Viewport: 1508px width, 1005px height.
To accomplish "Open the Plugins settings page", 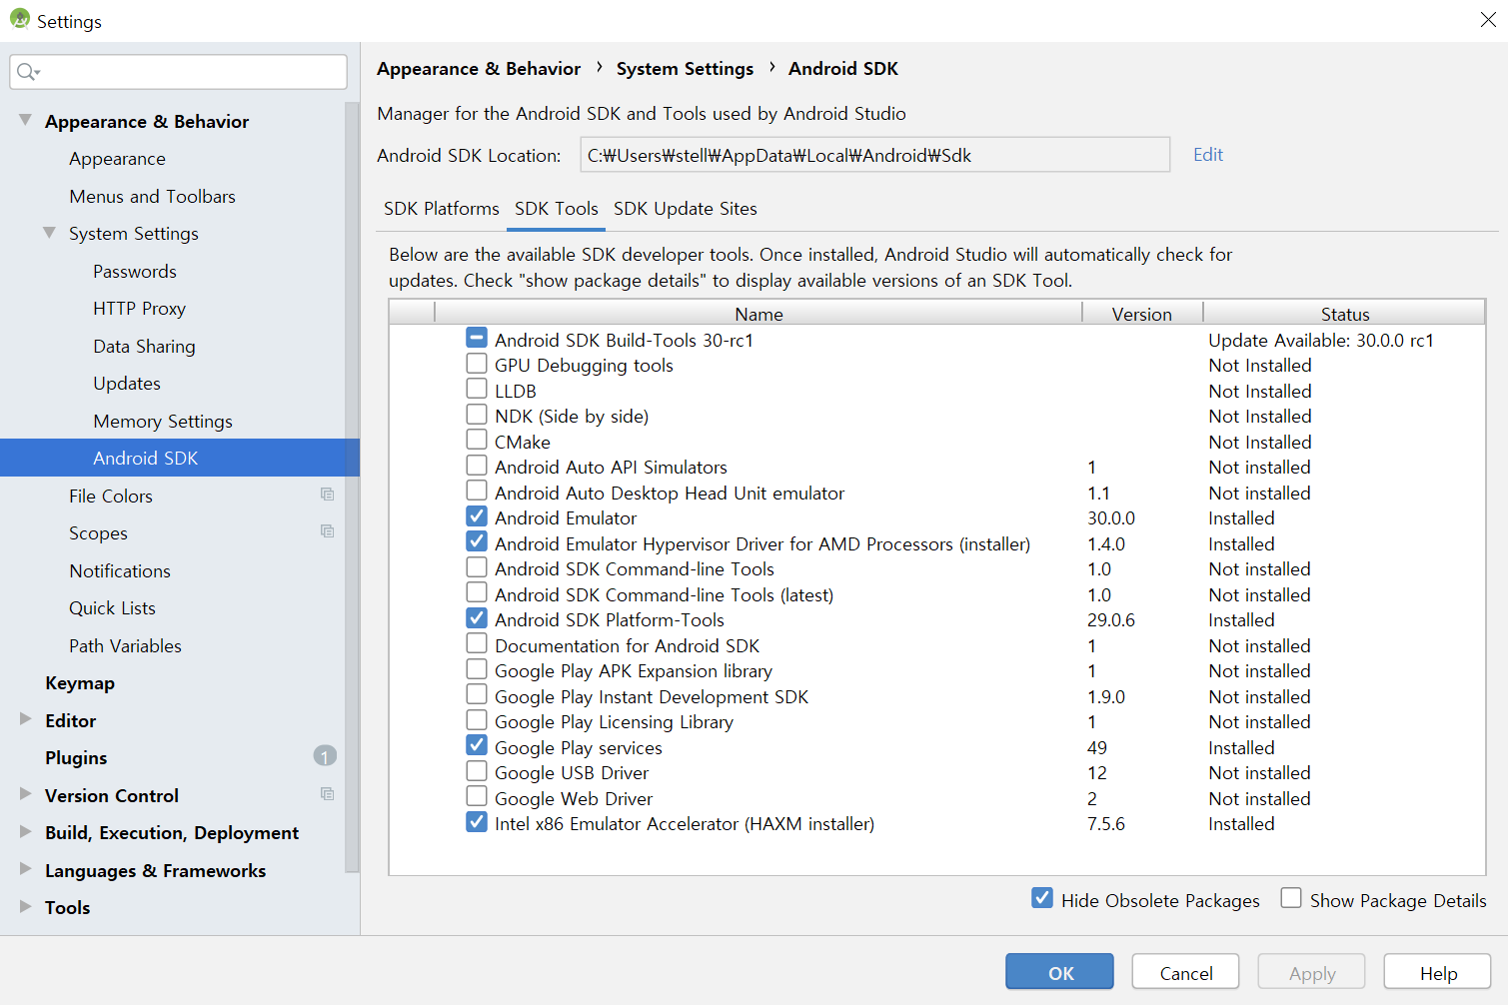I will [x=76, y=758].
